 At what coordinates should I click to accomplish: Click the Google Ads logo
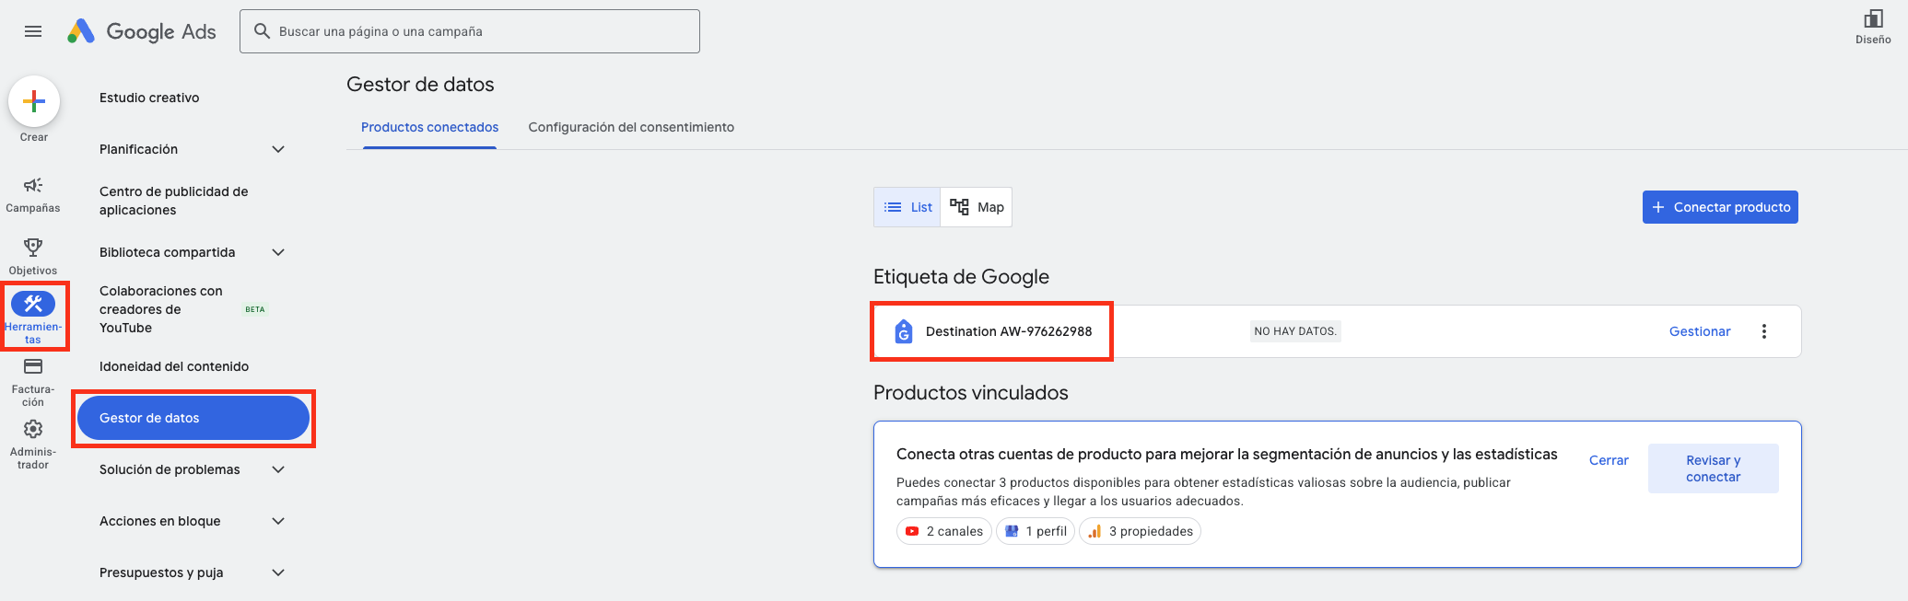(x=142, y=31)
